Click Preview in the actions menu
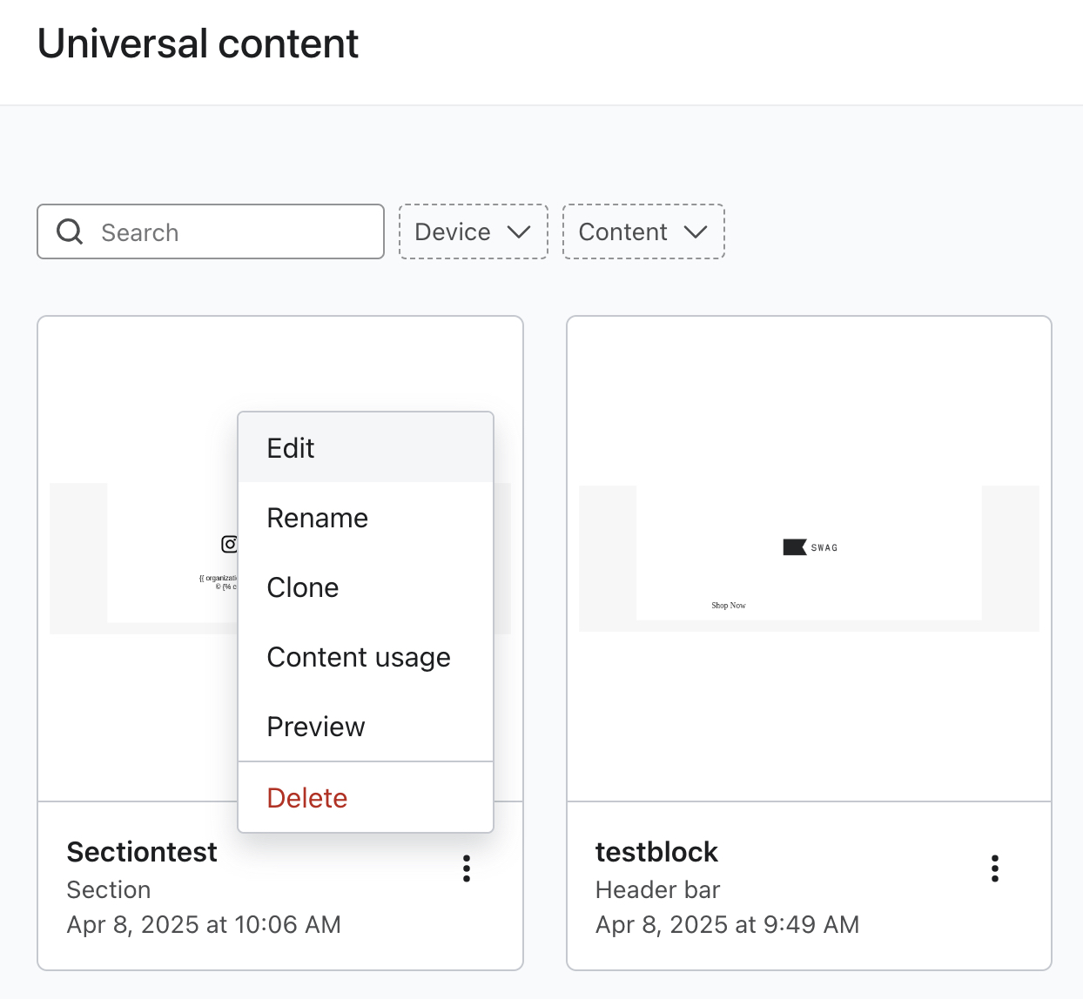 click(x=315, y=727)
